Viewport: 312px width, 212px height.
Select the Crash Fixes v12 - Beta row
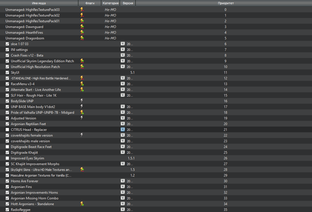[156, 55]
